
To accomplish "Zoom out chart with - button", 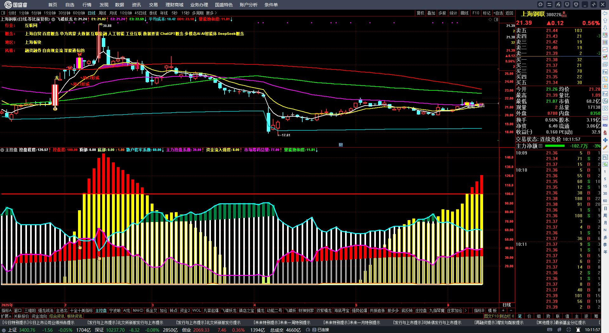I will coord(511,310).
